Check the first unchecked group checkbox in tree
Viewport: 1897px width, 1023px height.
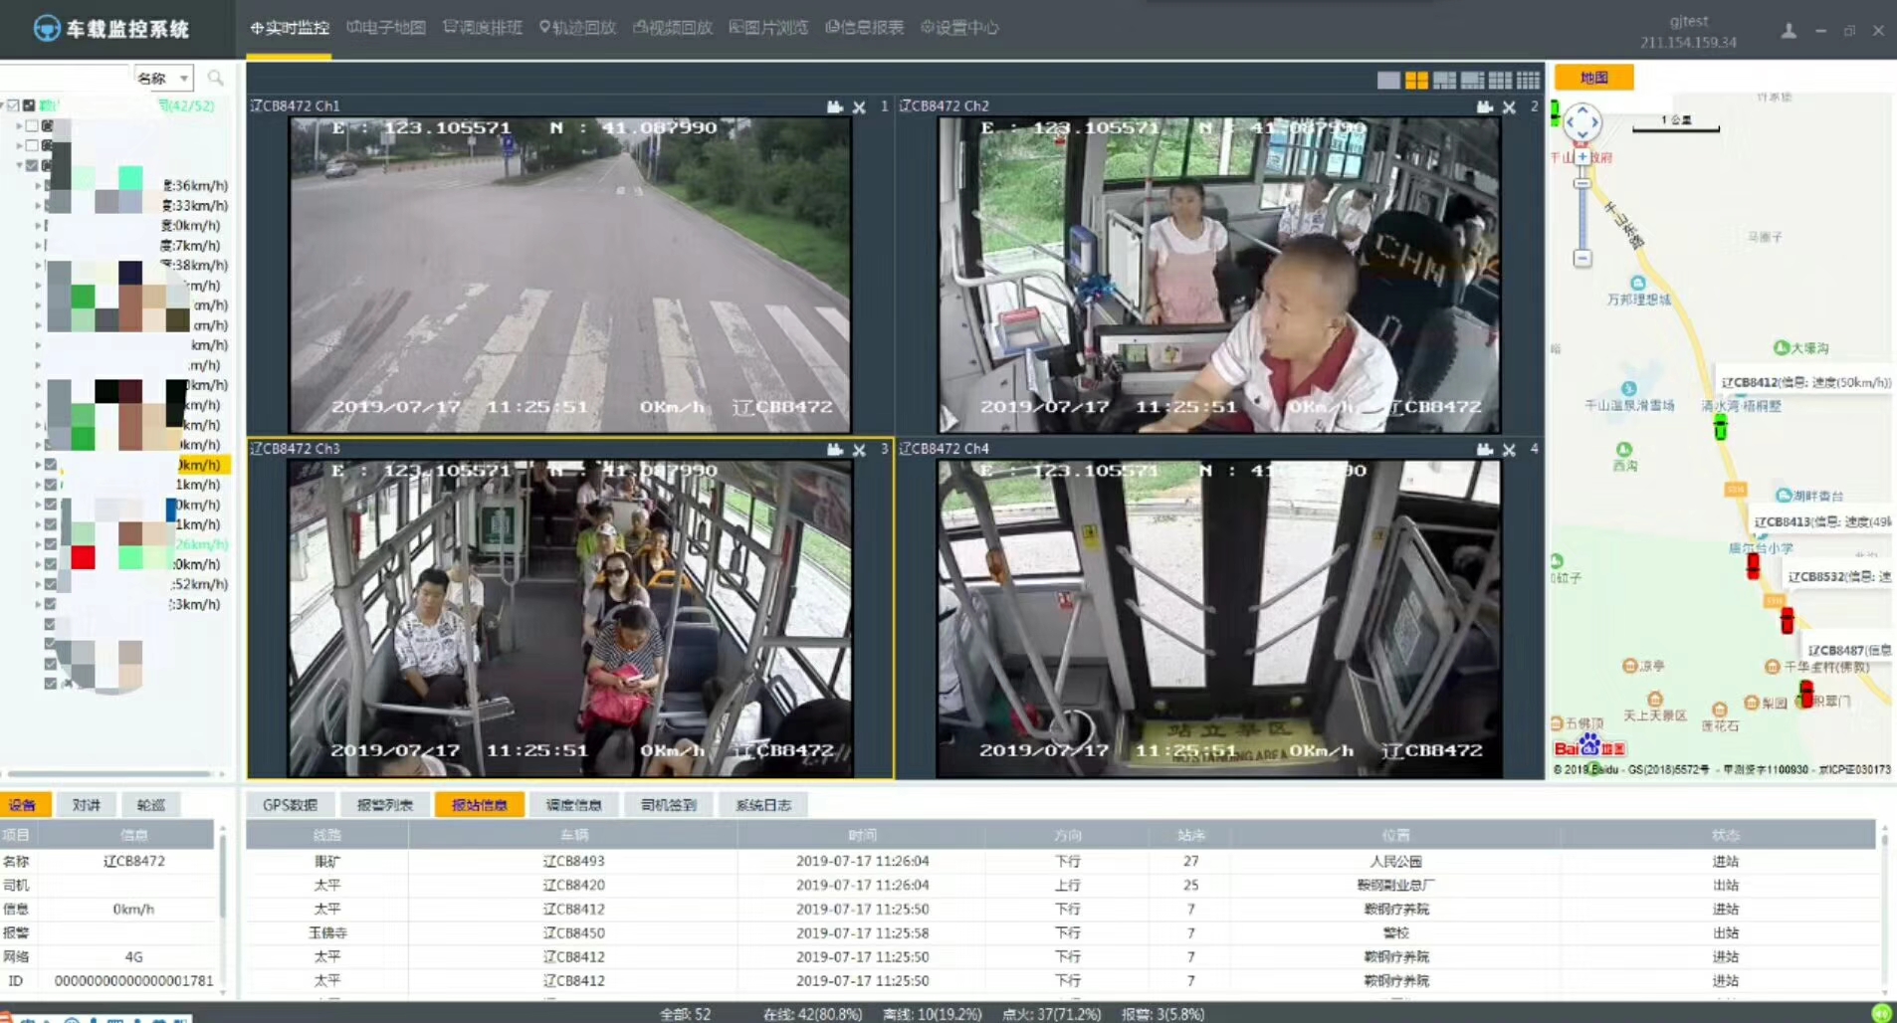pos(32,126)
